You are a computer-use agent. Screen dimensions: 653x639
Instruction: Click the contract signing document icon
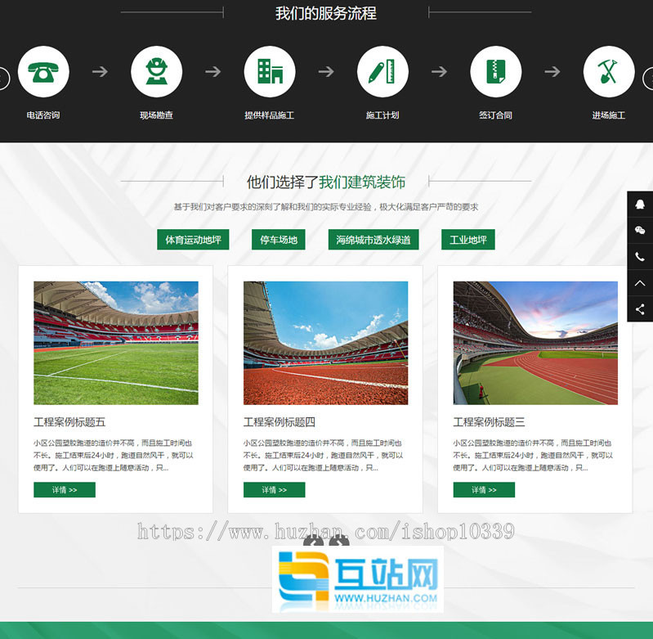[496, 72]
